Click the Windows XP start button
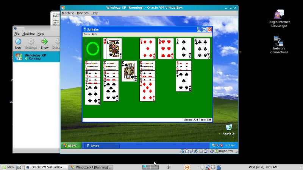Screen dimensions: 303x170 coord(71,145)
